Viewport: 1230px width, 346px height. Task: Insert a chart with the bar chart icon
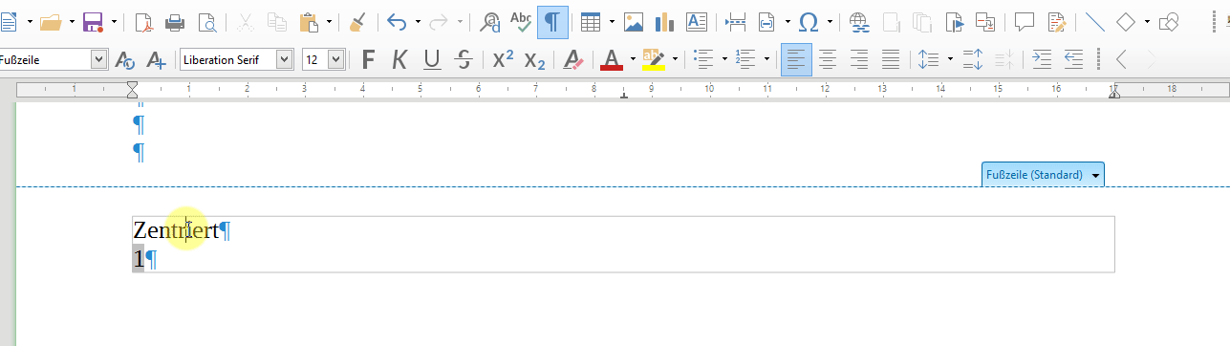(664, 21)
